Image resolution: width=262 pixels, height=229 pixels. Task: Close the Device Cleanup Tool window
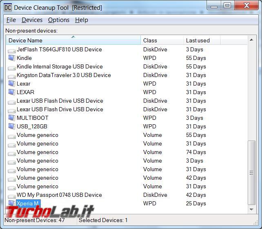pos(246,6)
